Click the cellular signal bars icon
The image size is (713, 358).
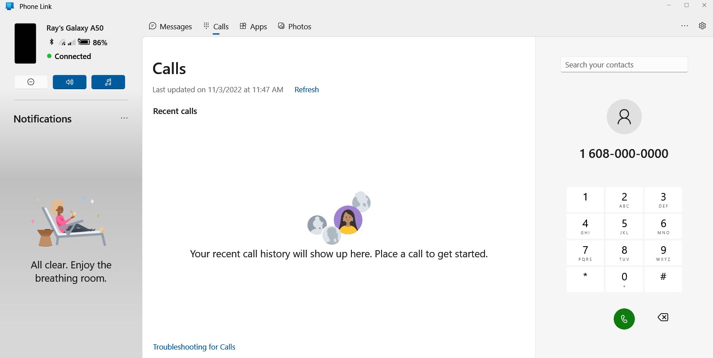click(x=71, y=43)
